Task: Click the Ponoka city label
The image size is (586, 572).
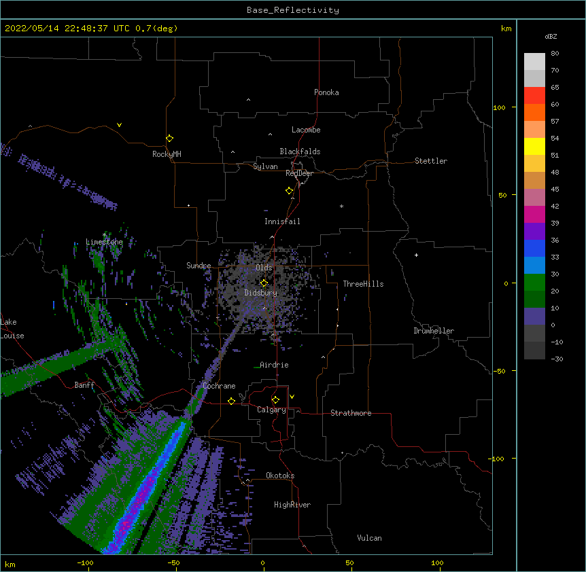Action: click(326, 92)
